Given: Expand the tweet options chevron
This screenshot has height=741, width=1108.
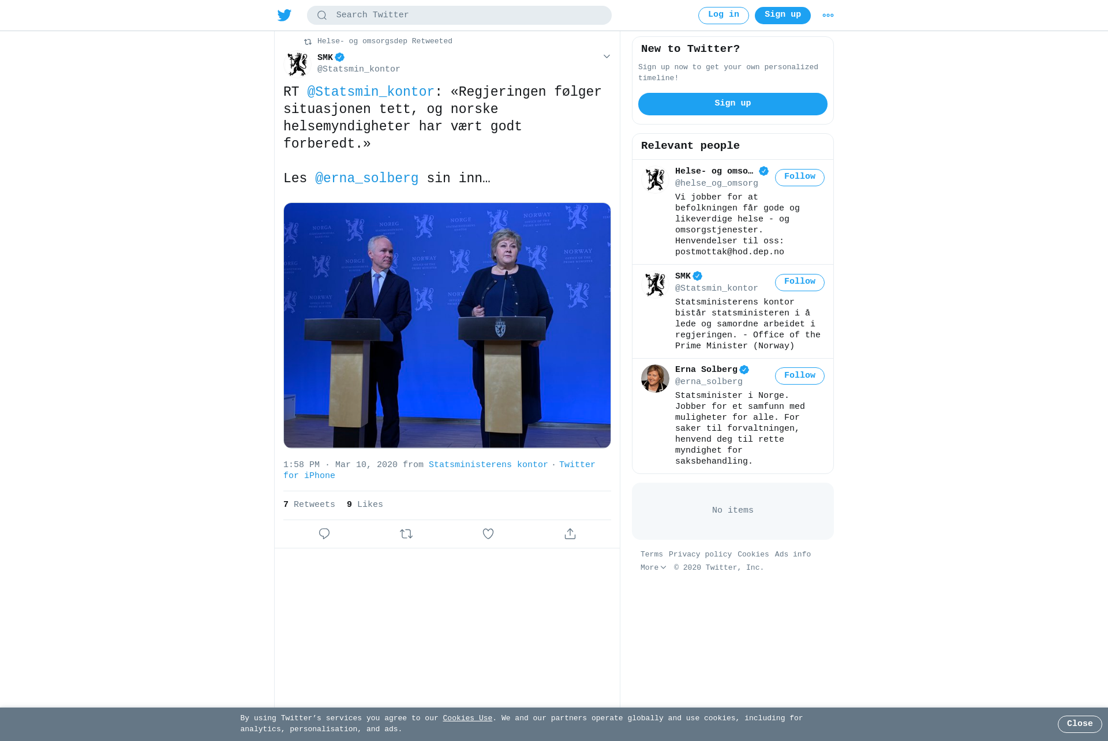Looking at the screenshot, I should click(607, 57).
